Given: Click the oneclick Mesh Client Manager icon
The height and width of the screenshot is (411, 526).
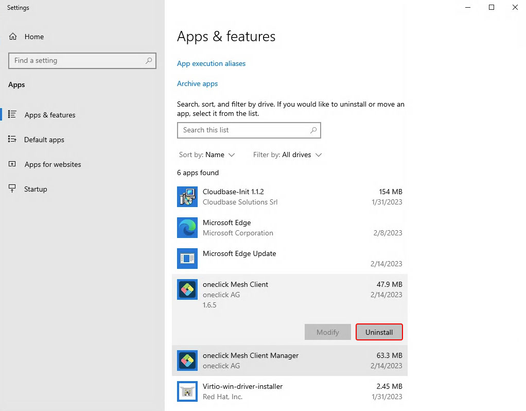Looking at the screenshot, I should [x=187, y=361].
